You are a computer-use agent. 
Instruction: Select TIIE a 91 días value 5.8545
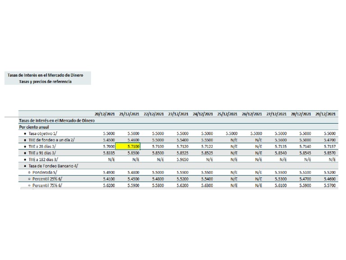click(x=305, y=153)
